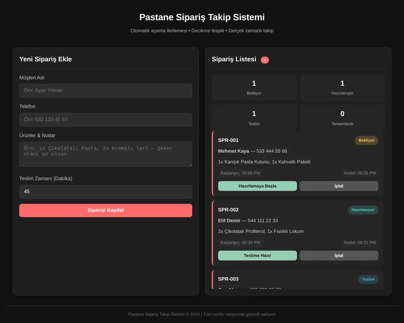Screen dimensions: 404x323
Task: Click customer name Mehmet Kaya
Action: tap(234, 151)
